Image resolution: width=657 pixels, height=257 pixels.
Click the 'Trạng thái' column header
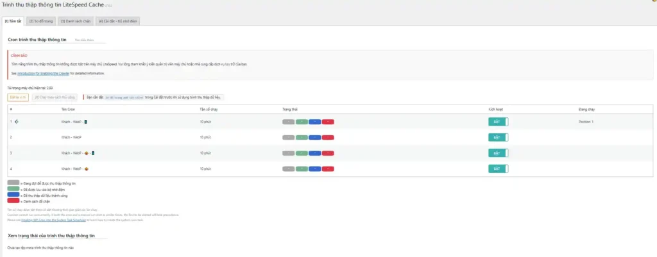coord(289,109)
